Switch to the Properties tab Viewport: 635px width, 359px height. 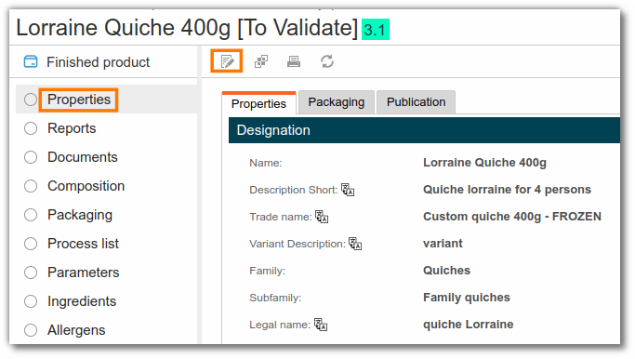click(258, 104)
